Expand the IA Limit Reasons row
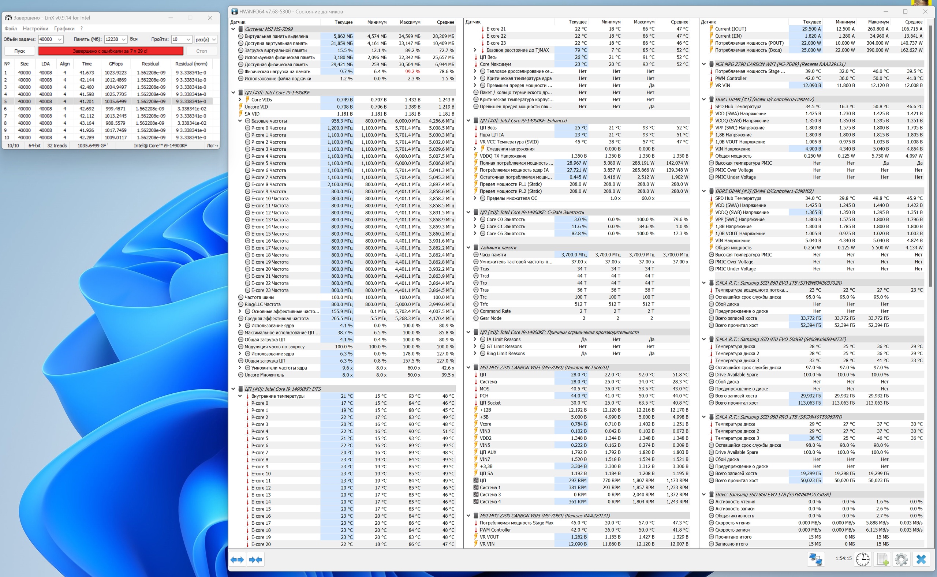The height and width of the screenshot is (577, 937). tap(475, 339)
